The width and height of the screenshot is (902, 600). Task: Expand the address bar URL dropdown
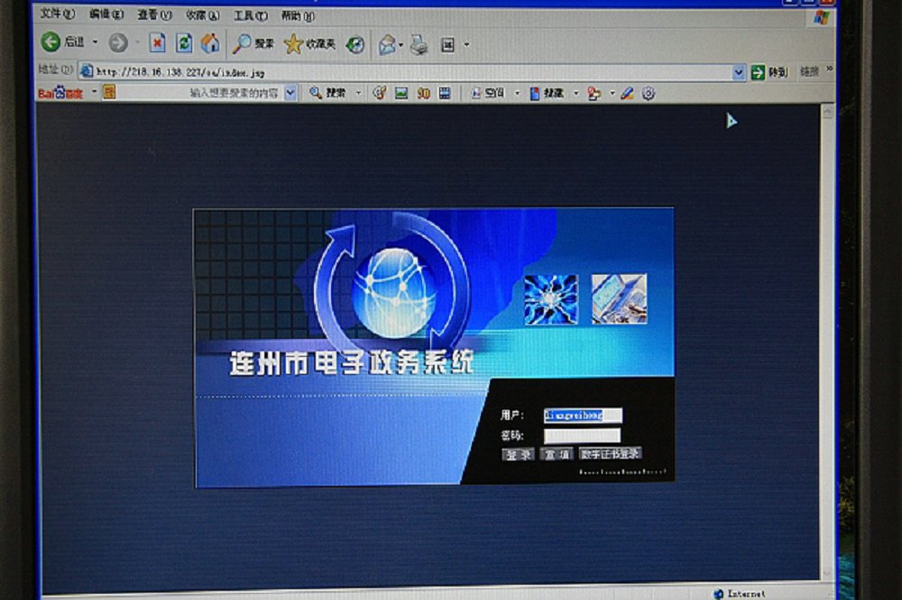click(739, 72)
